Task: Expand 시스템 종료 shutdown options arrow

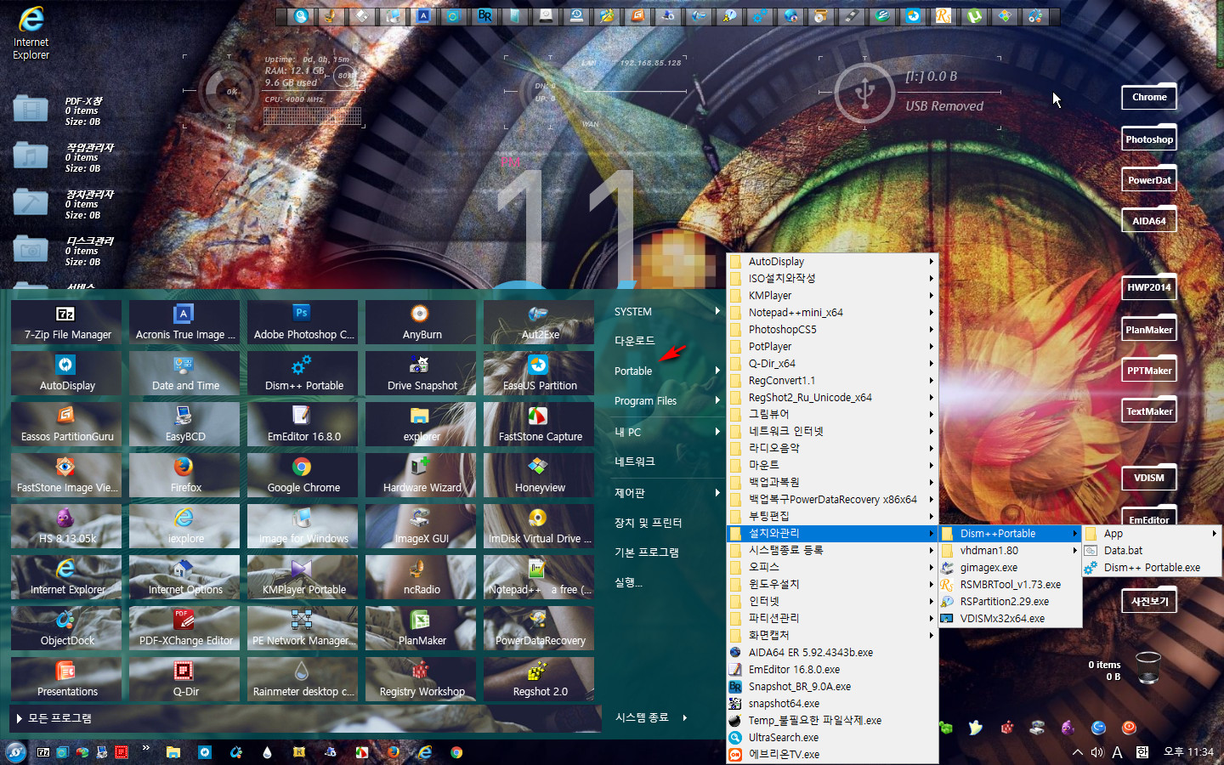Action: coord(684,717)
